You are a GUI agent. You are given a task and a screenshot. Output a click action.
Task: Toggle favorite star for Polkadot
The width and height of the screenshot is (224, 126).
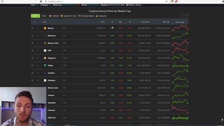point(32,80)
